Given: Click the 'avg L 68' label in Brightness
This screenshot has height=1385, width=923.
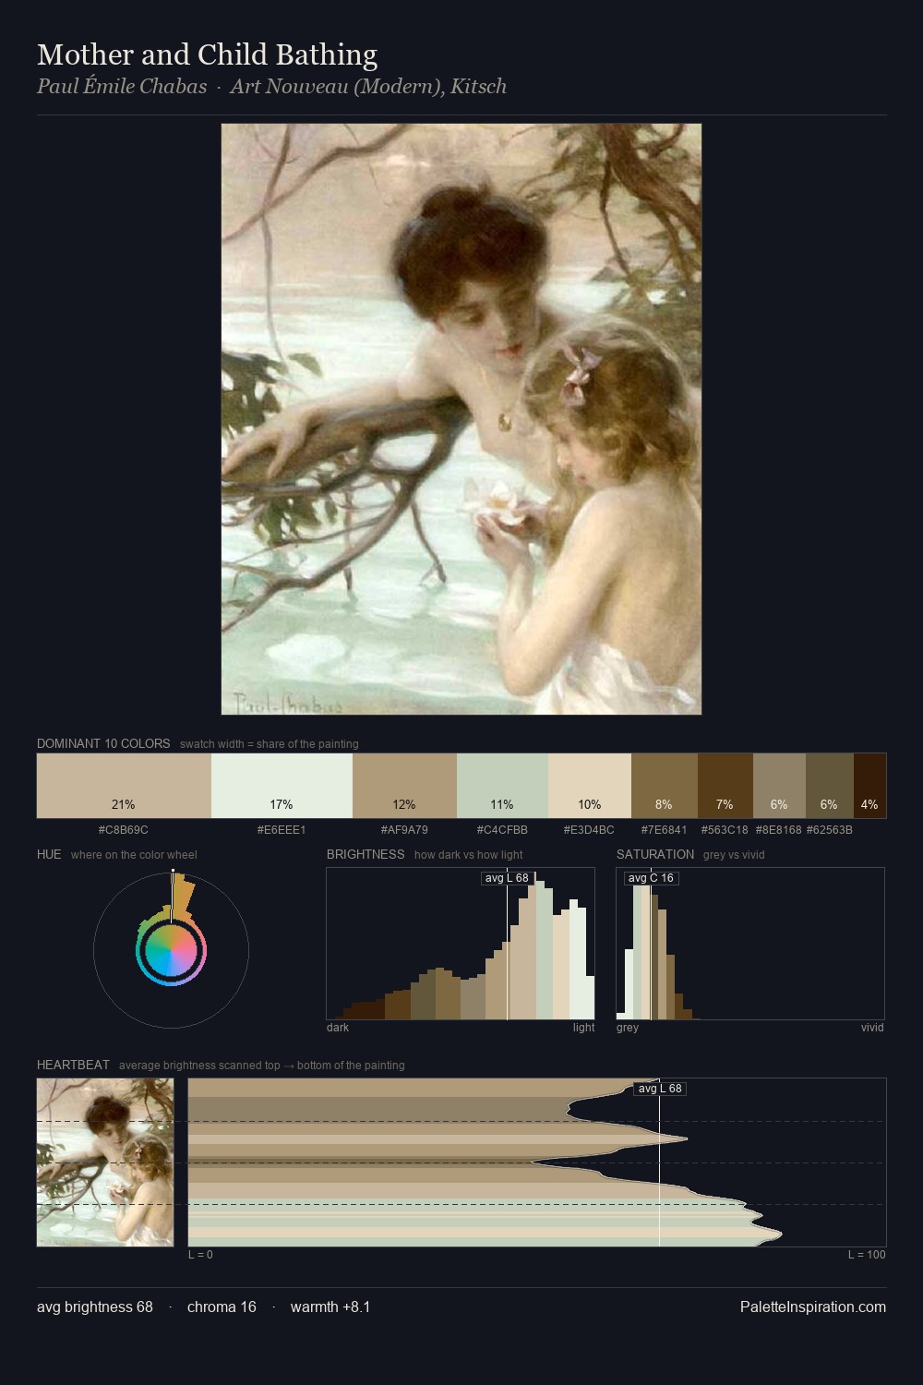Looking at the screenshot, I should tap(508, 878).
